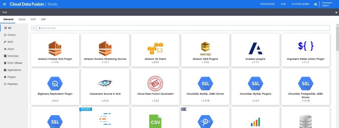Click the v 1.2.2 version text
This screenshot has width=339, height=128.
(x=155, y=100)
